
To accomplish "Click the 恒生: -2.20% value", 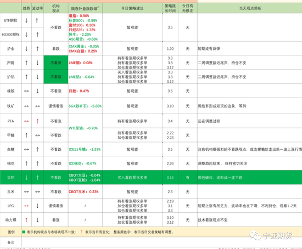I will 80,35.
